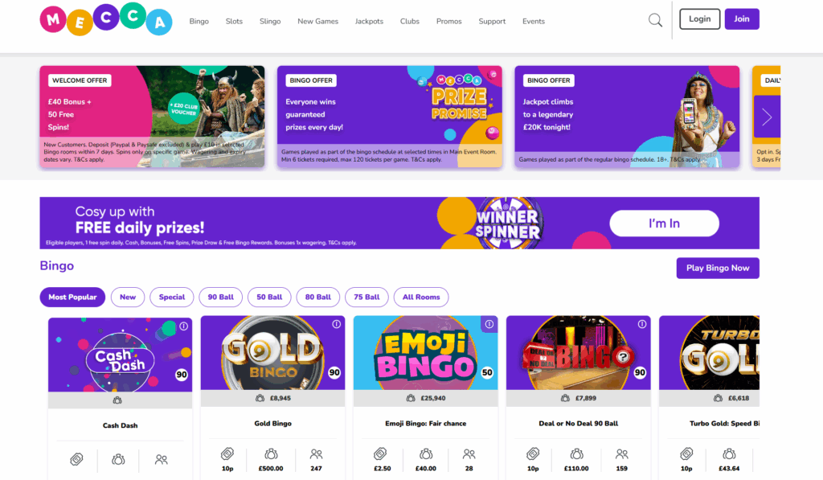
Task: Advance the offers carousel with right arrow
Action: click(767, 117)
